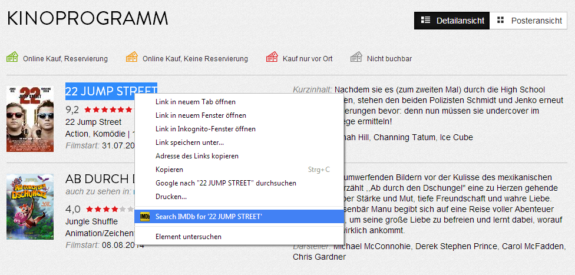Choose 'Link in Inkognito-Fenster öffnen'

(x=239, y=129)
